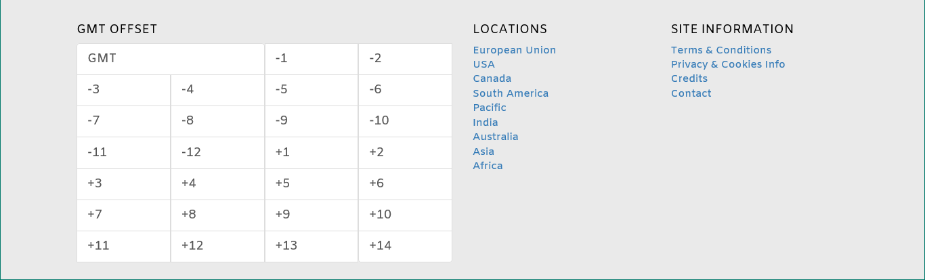Visit the Pacific locations link
Screen dimensions: 925x280
coord(490,108)
